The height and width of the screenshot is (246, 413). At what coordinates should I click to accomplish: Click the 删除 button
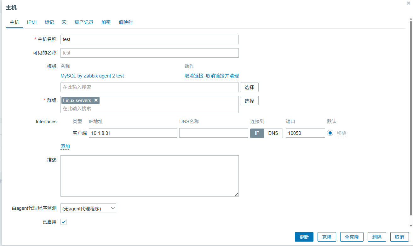click(x=377, y=237)
